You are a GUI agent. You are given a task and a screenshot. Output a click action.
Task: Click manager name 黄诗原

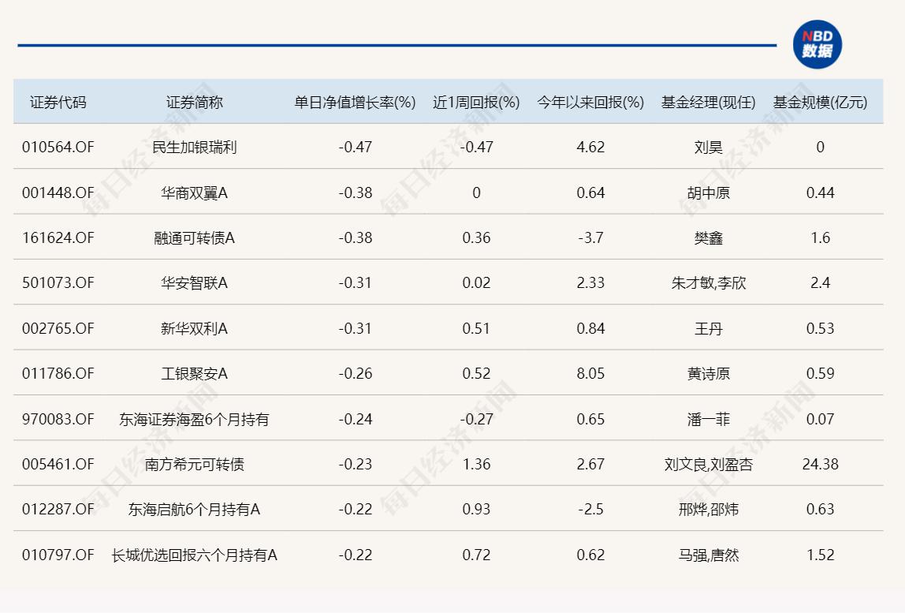(708, 373)
